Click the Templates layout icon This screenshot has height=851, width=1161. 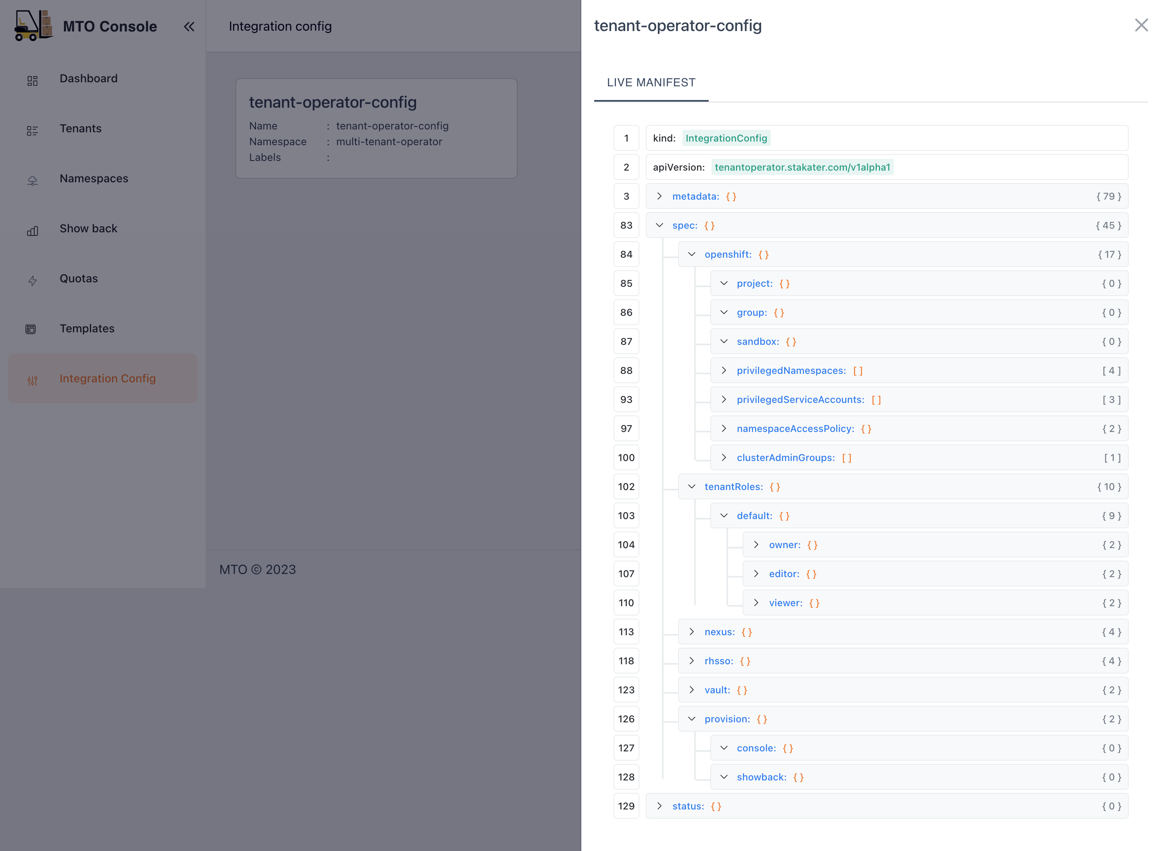point(31,329)
